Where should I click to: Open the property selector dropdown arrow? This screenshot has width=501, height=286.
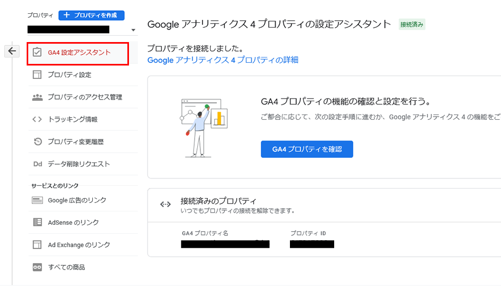[x=133, y=30]
